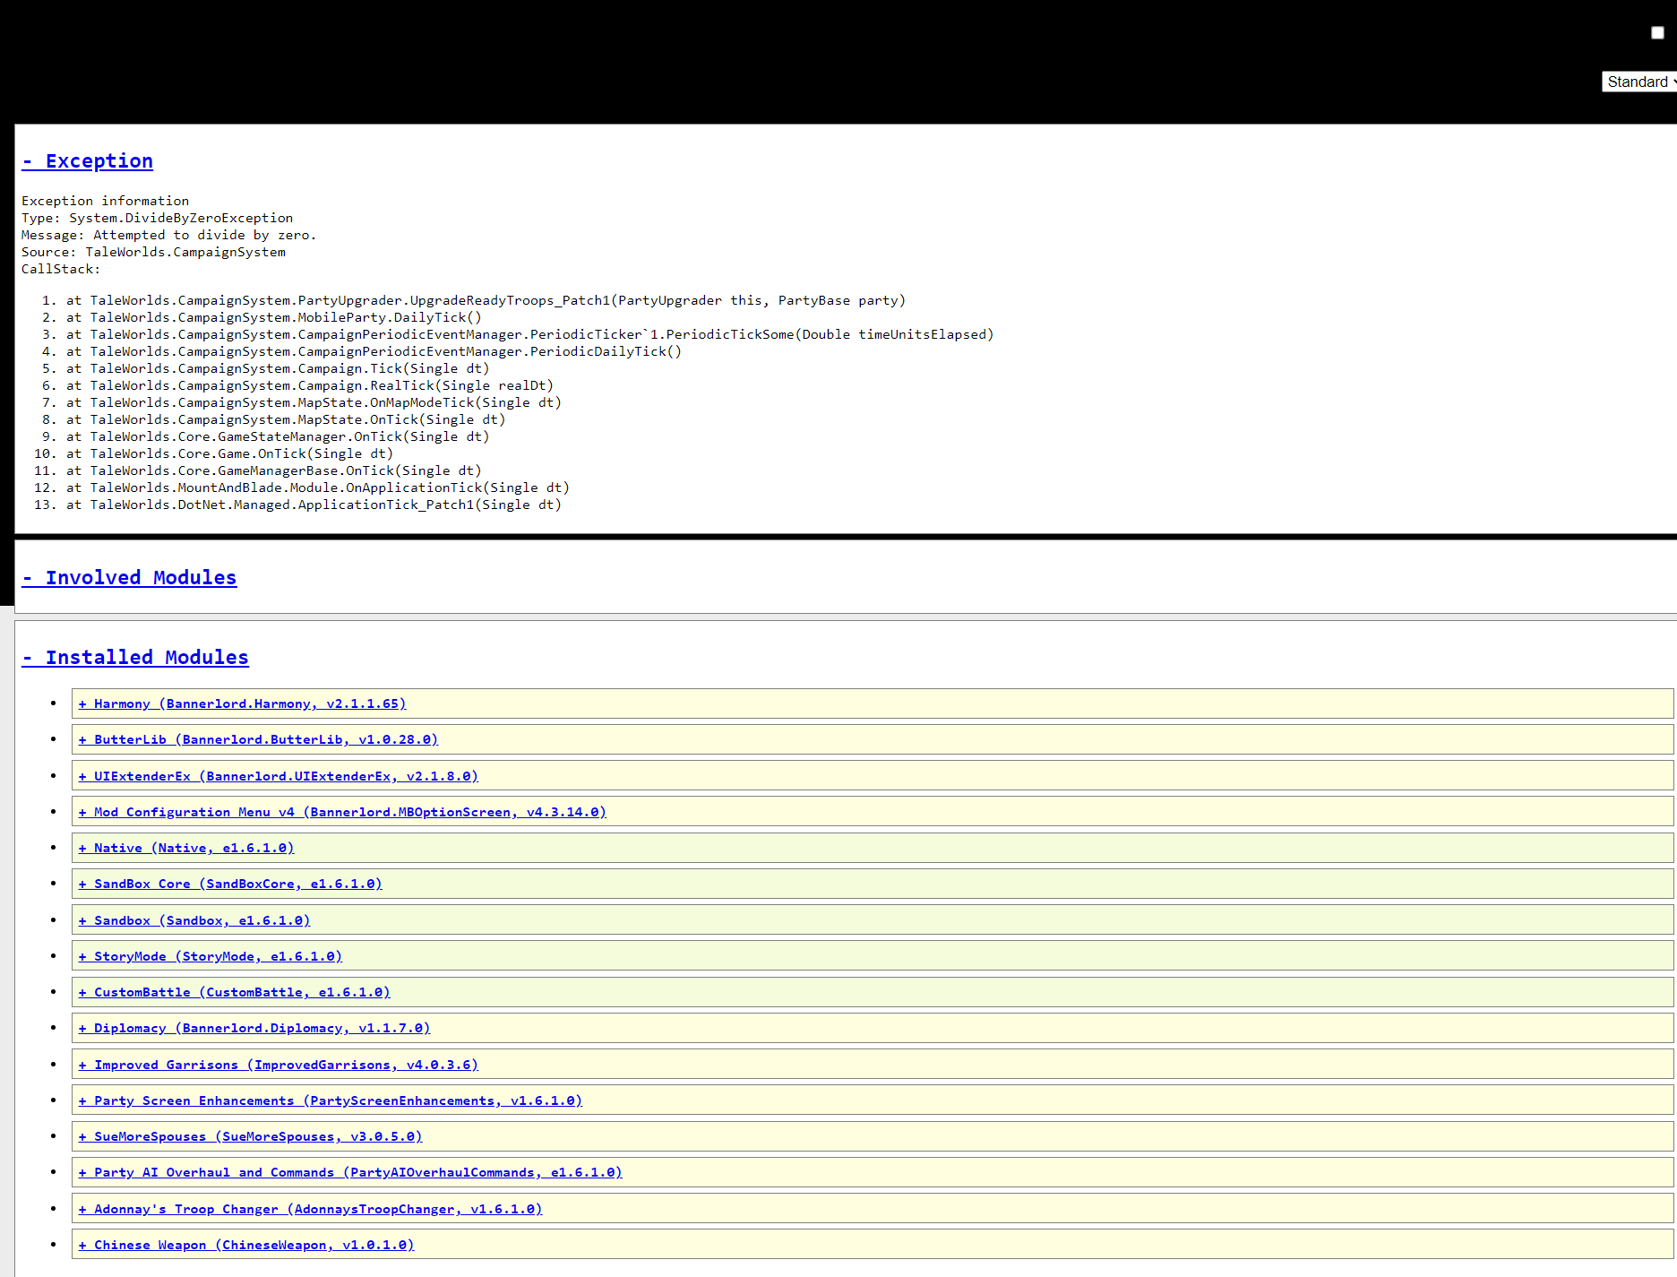Click the Campaign.RealTick callstack line
The height and width of the screenshot is (1277, 1677).
(310, 385)
